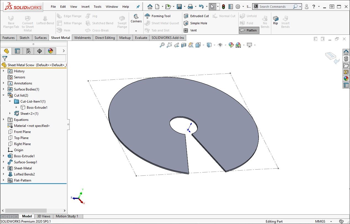The width and height of the screenshot is (350, 224).
Task: Switch to the Evaluate tab
Action: point(141,38)
